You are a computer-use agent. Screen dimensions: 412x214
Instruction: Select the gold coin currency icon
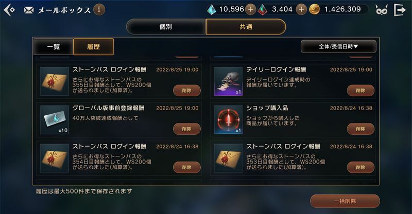(x=314, y=10)
